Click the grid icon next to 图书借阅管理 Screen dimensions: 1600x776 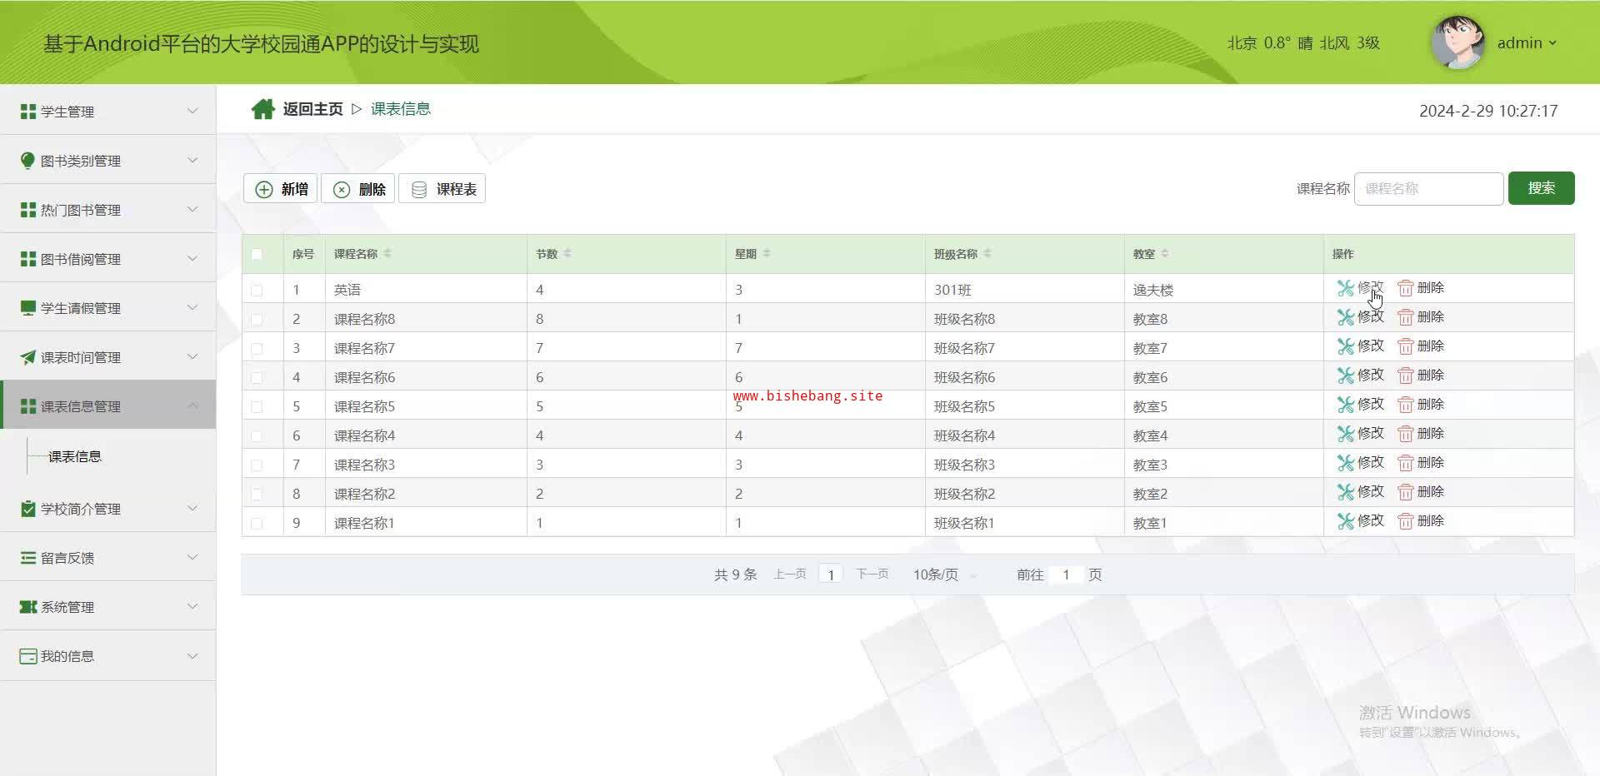coord(28,259)
